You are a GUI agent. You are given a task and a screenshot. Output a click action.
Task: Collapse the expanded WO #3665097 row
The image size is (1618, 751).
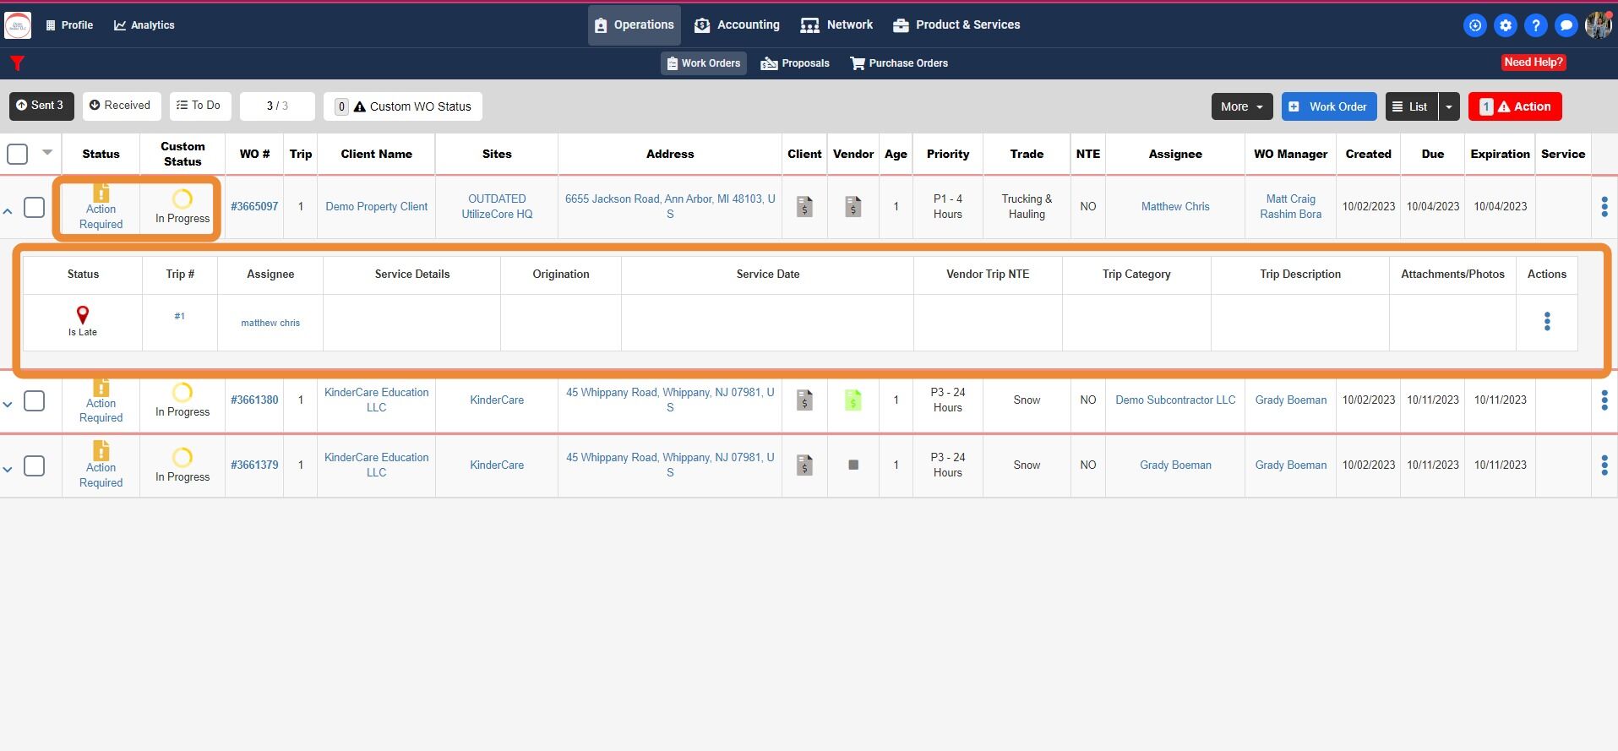8,211
